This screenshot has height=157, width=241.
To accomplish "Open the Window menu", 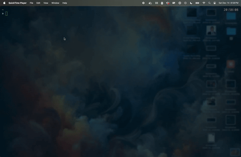I will [x=55, y=3].
